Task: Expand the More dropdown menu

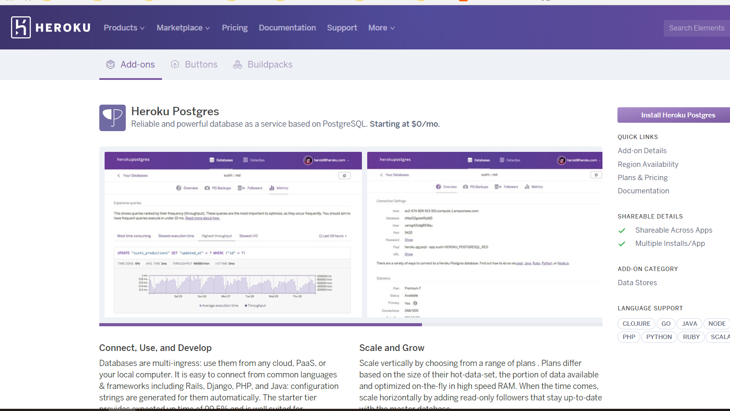Action: (x=381, y=28)
